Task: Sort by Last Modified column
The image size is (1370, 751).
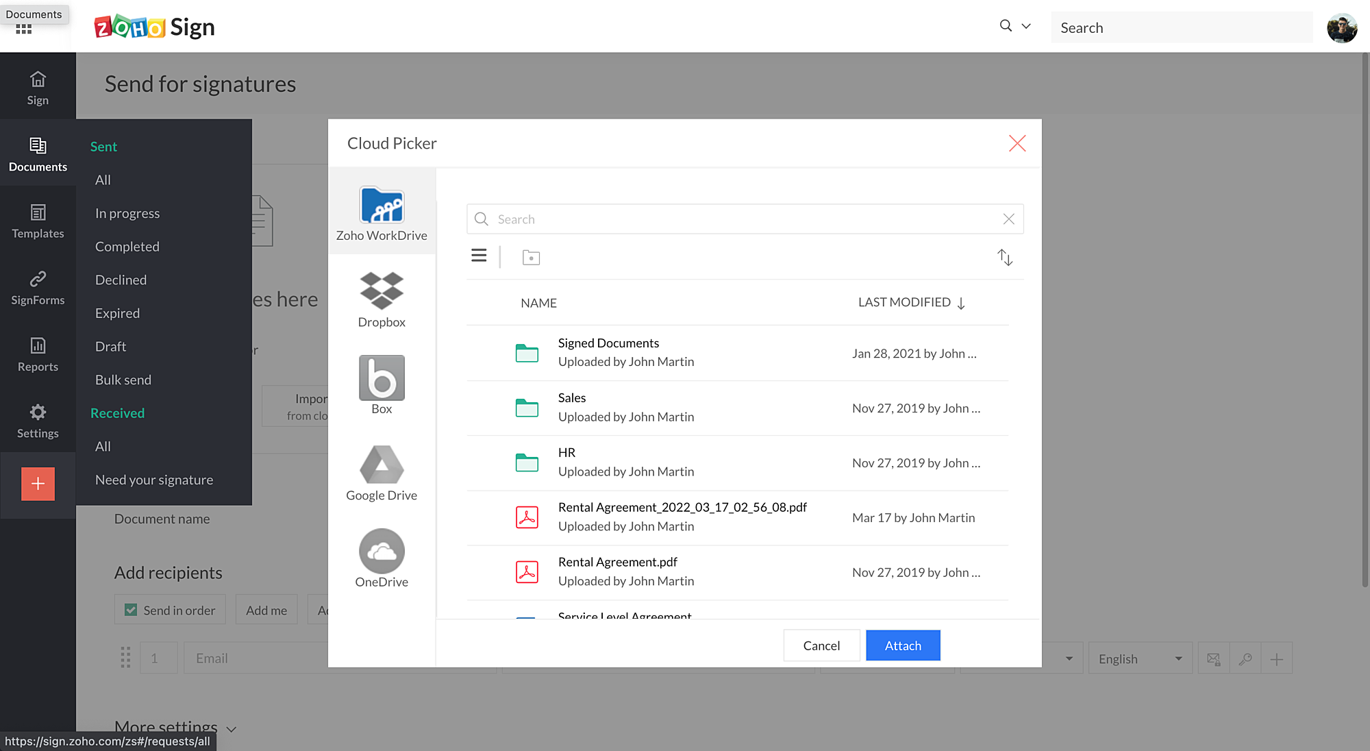Action: pos(911,302)
